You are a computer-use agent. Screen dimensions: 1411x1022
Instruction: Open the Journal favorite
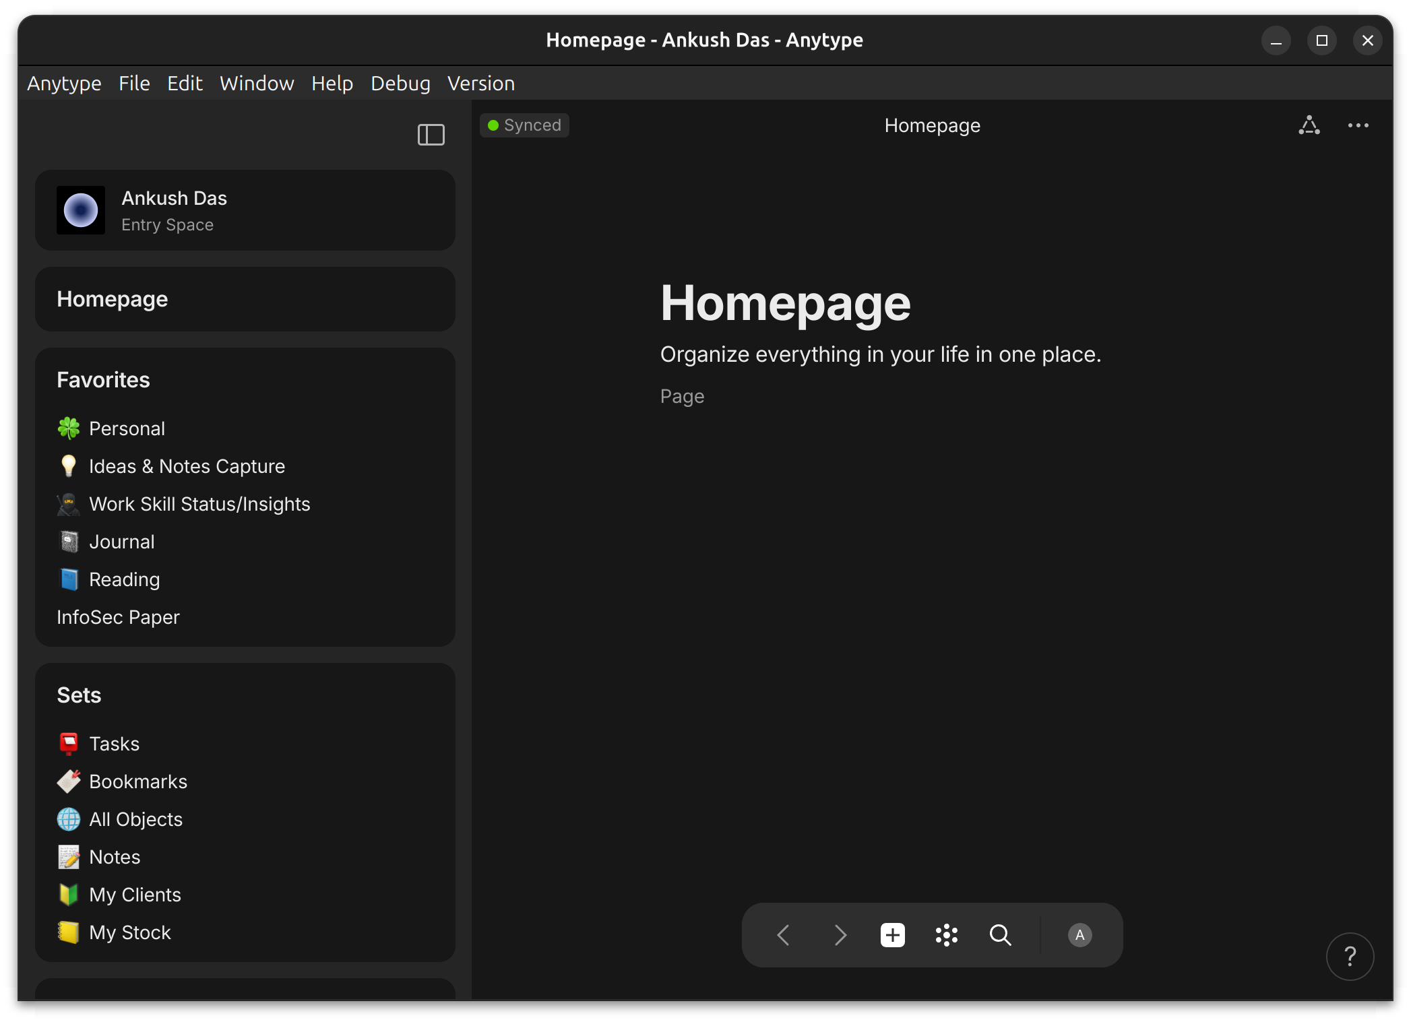[x=122, y=541]
